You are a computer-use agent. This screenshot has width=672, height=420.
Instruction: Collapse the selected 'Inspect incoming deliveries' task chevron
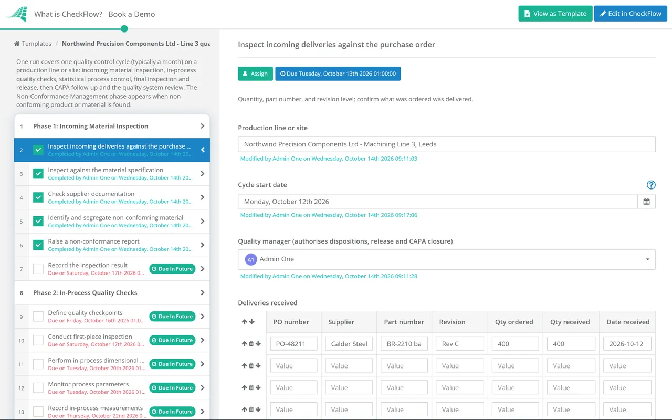[x=203, y=150]
